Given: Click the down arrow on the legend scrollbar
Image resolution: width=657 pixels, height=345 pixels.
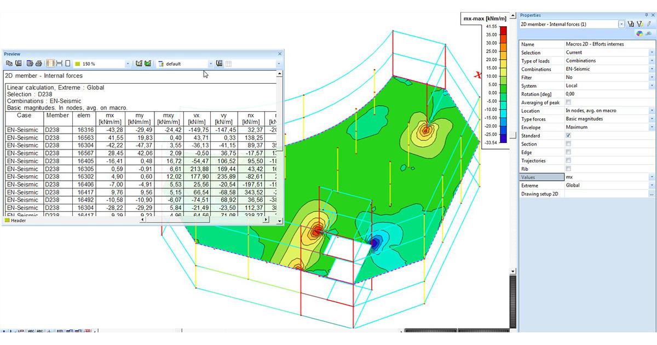Looking at the screenshot, I should click(511, 271).
